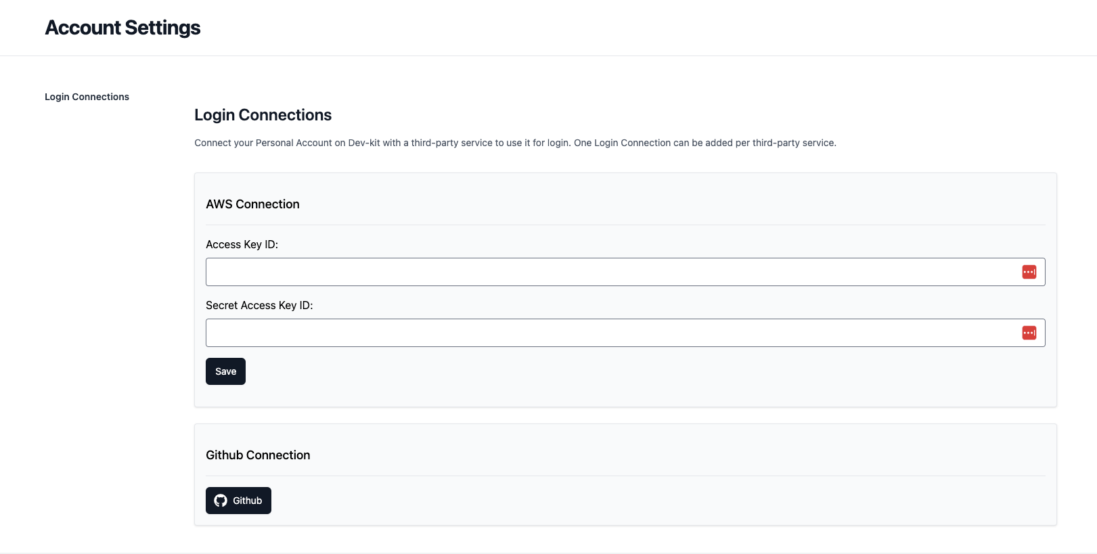Focus the Secret Access Key ID input field
Viewport: 1097px width, 554px height.
(609, 333)
